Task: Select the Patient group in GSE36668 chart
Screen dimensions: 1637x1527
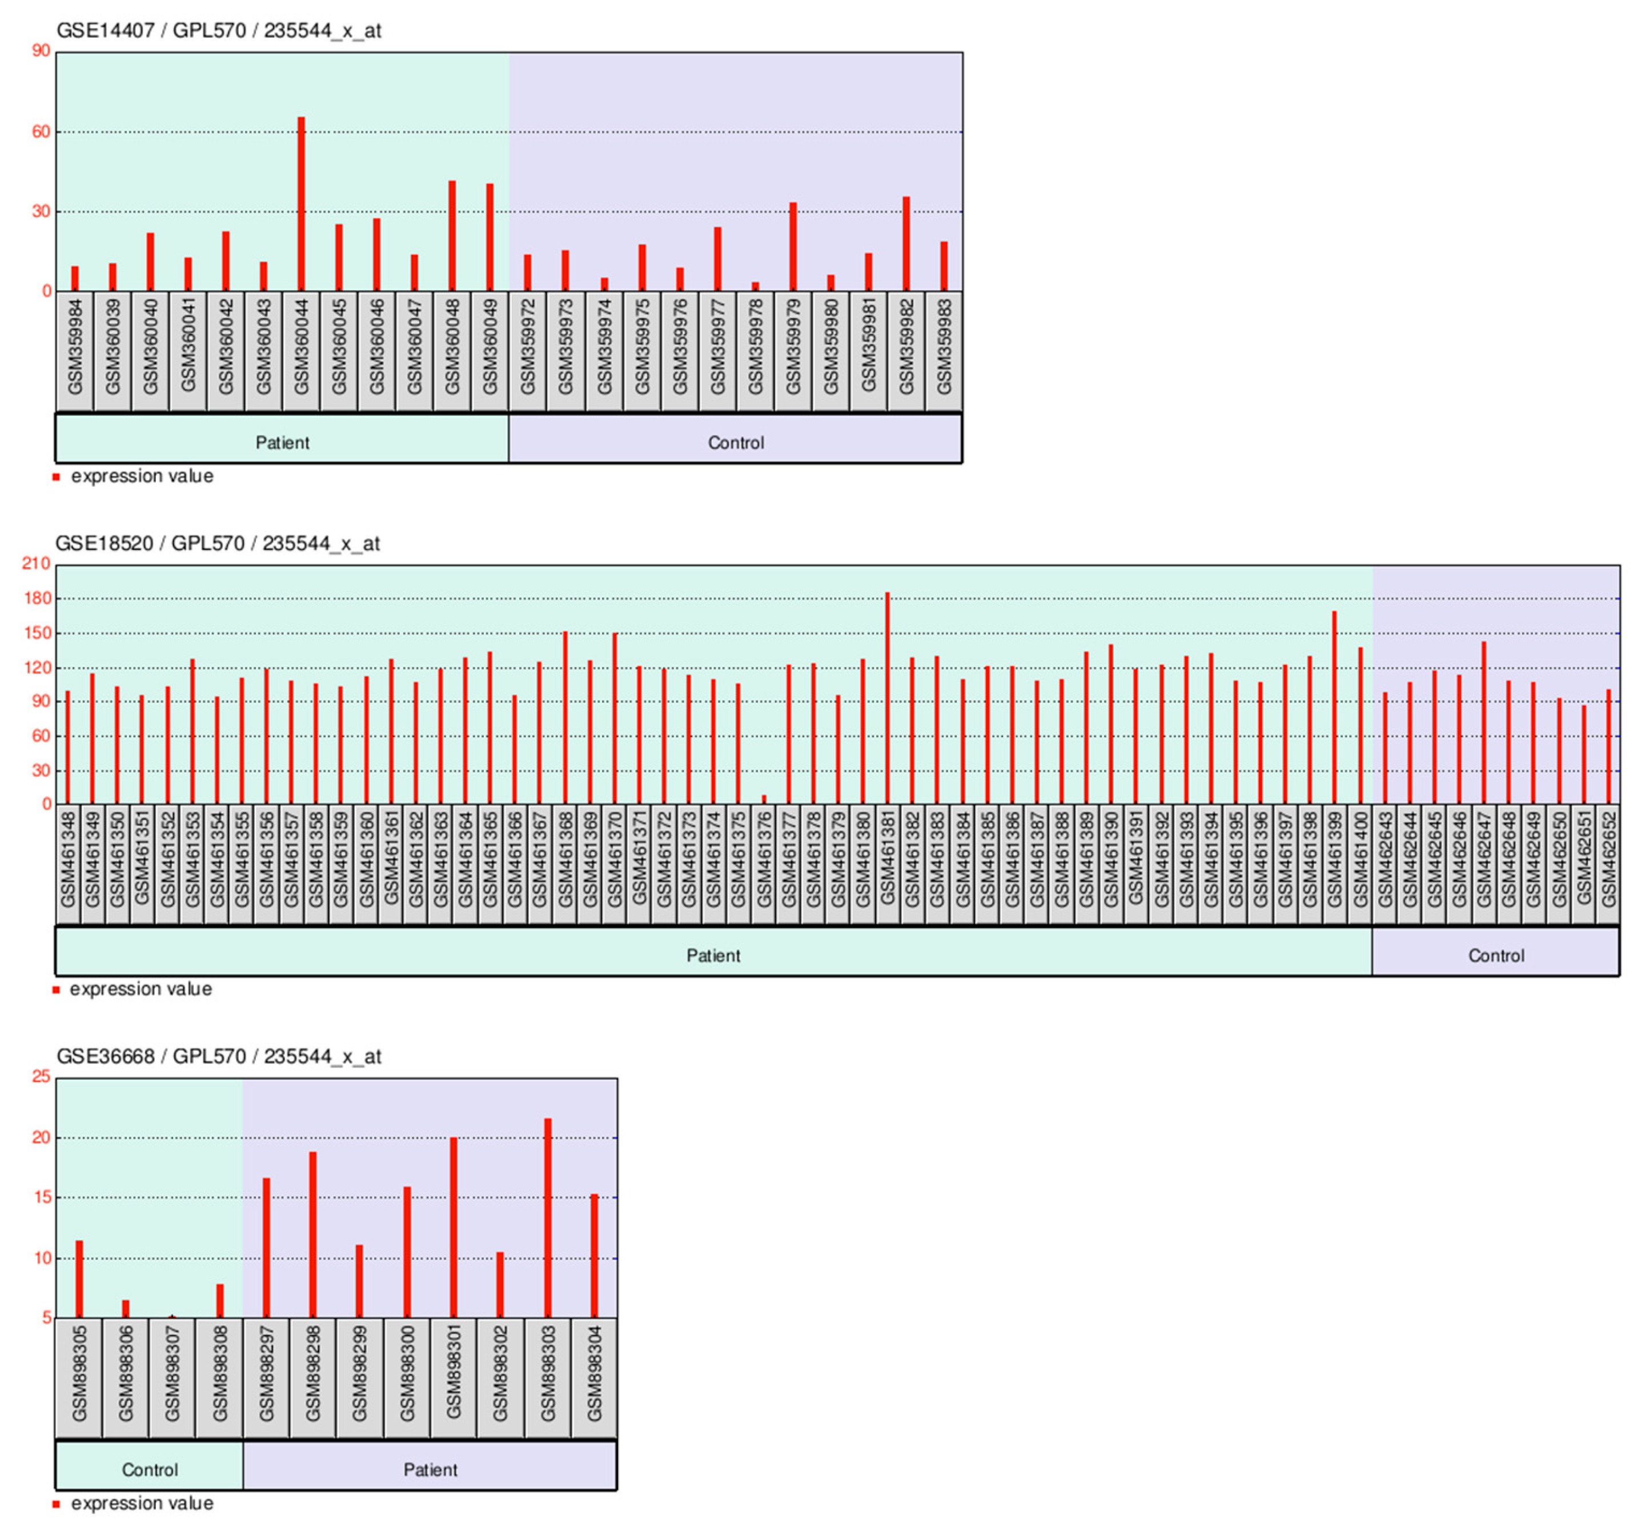Action: click(430, 1469)
